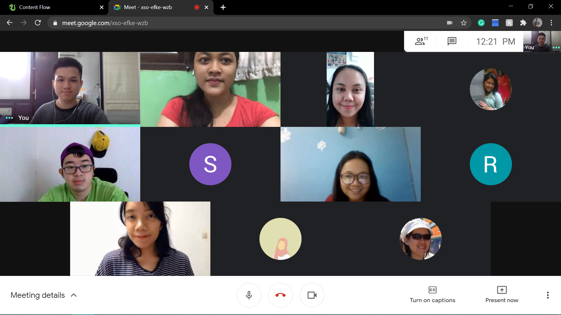
Task: Select the hijab illustration avatar tile
Action: click(280, 239)
